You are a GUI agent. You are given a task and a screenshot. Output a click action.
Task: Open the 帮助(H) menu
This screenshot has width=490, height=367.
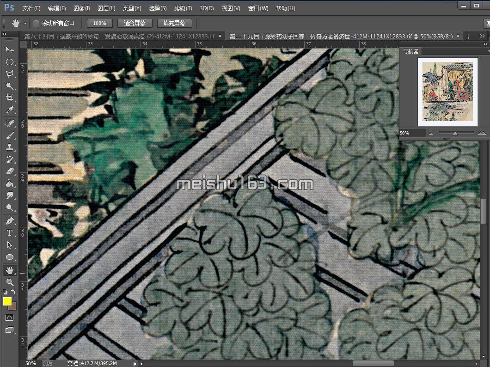coord(285,8)
